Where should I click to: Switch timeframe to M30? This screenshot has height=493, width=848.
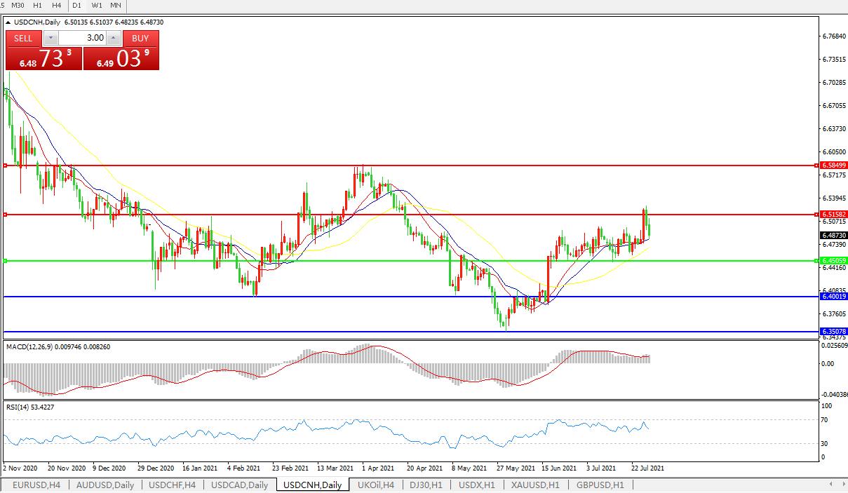18,5
